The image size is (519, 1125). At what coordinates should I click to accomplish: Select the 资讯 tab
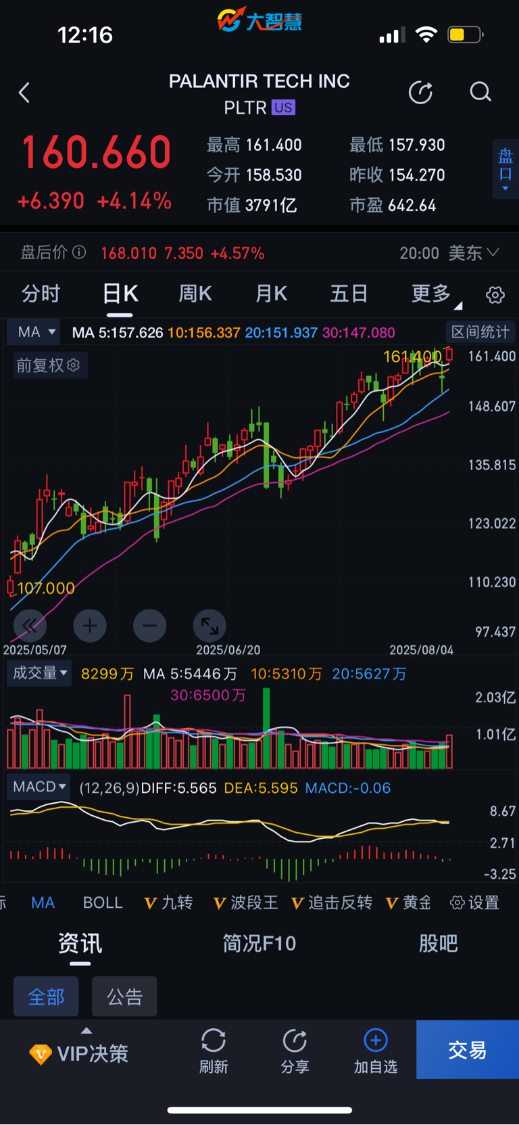tap(80, 943)
